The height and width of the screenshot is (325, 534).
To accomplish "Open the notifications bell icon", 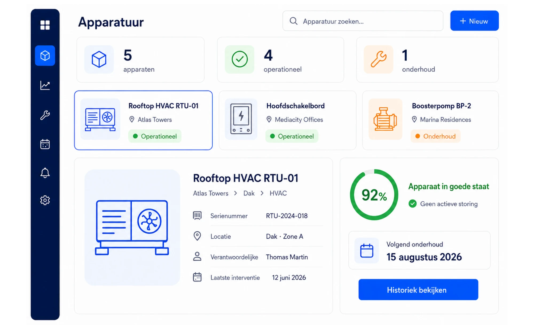I will [x=45, y=173].
